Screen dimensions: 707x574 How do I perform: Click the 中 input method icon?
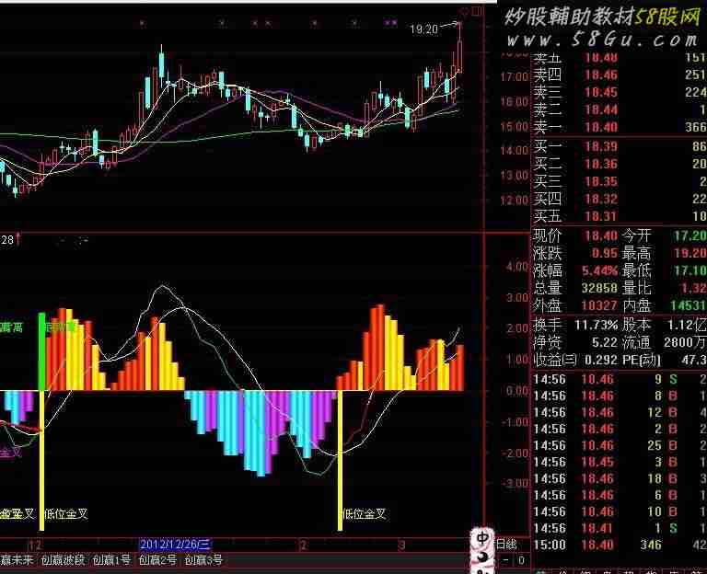(482, 538)
